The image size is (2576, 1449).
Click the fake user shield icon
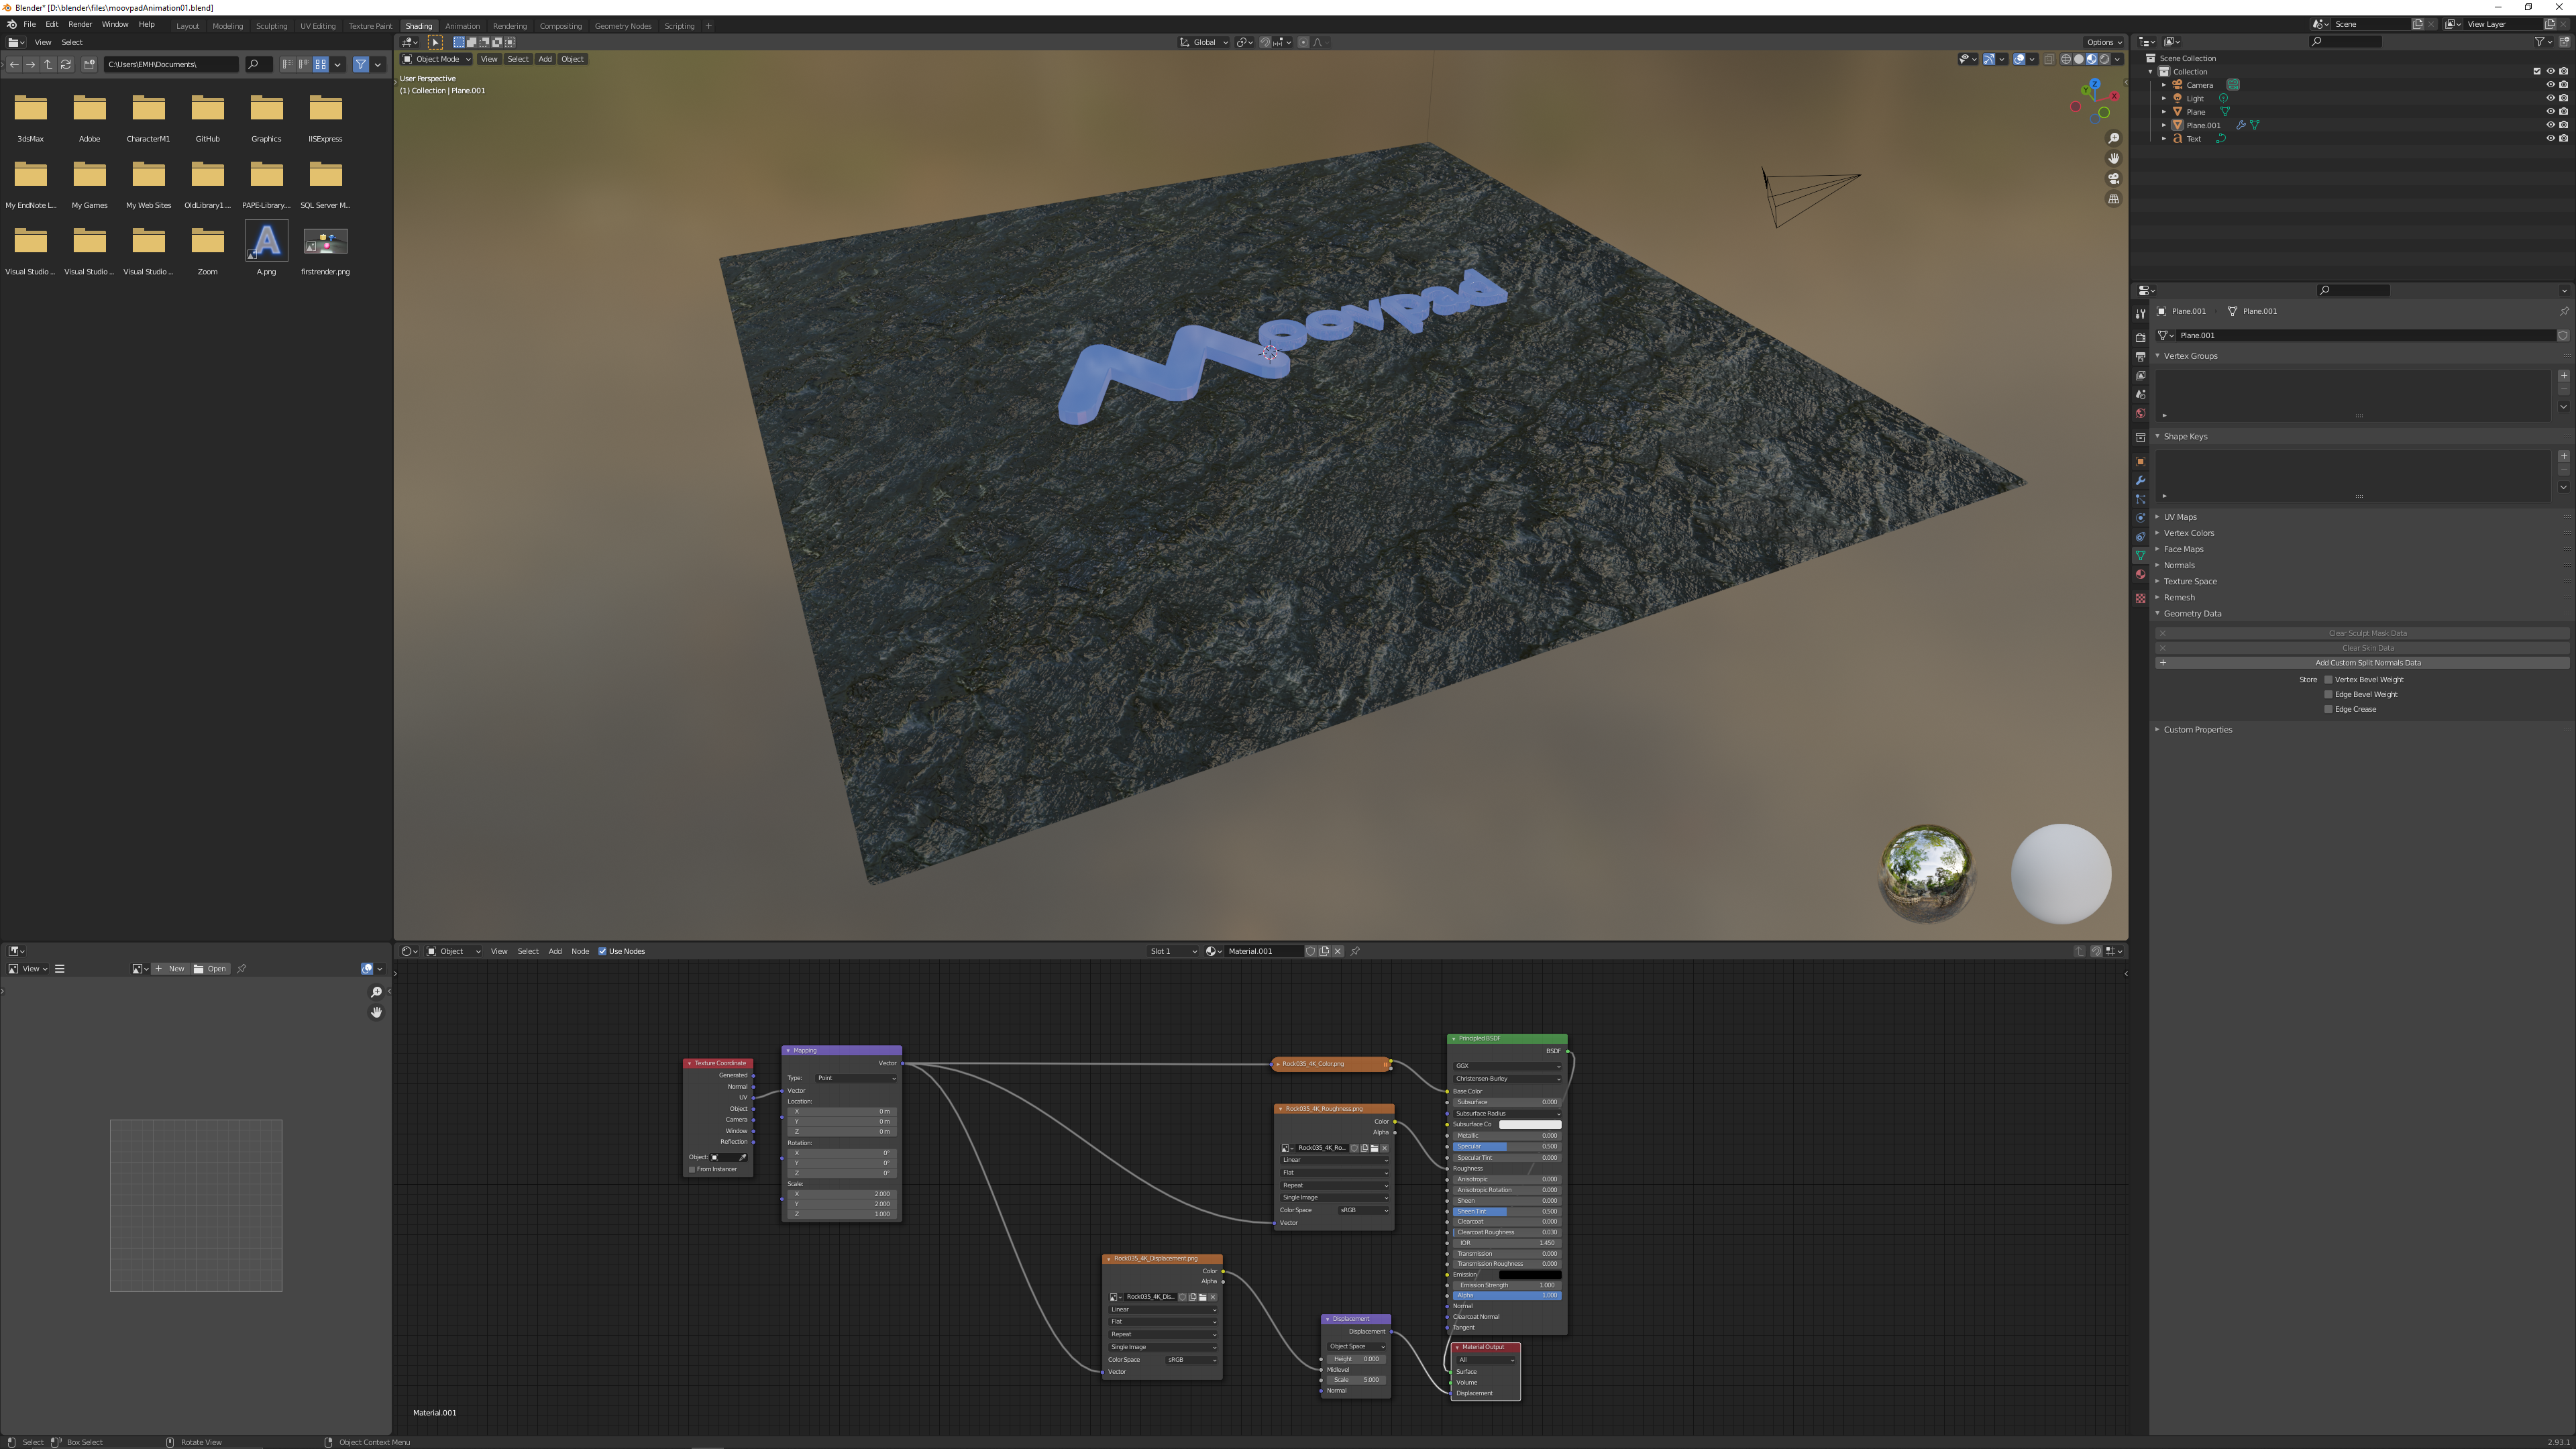[x=1310, y=951]
